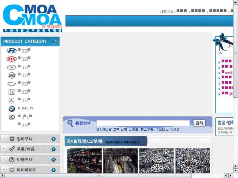The width and height of the screenshot is (238, 178).
Task: Open the 장바구니 cart menu
Action: (30, 139)
